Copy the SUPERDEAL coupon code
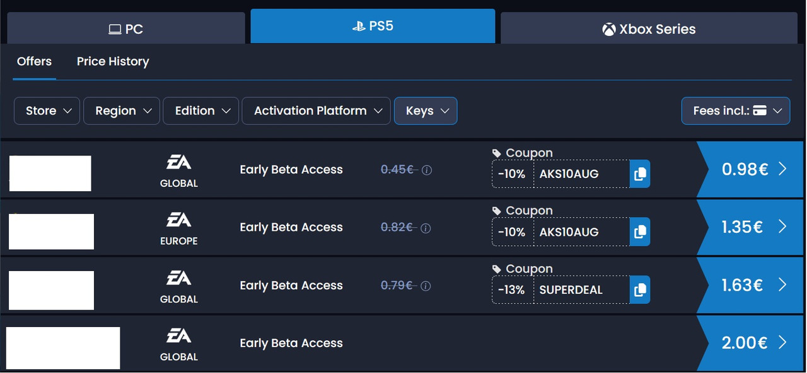Image resolution: width=807 pixels, height=373 pixels. (639, 290)
